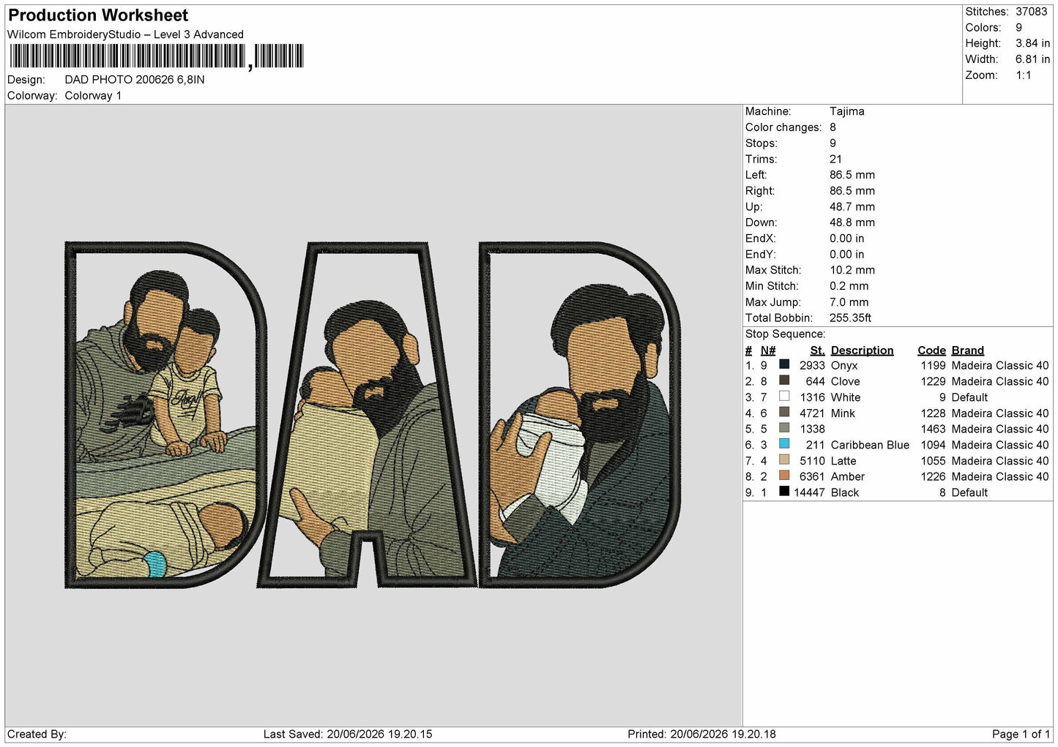Click the White color swatch

784,397
